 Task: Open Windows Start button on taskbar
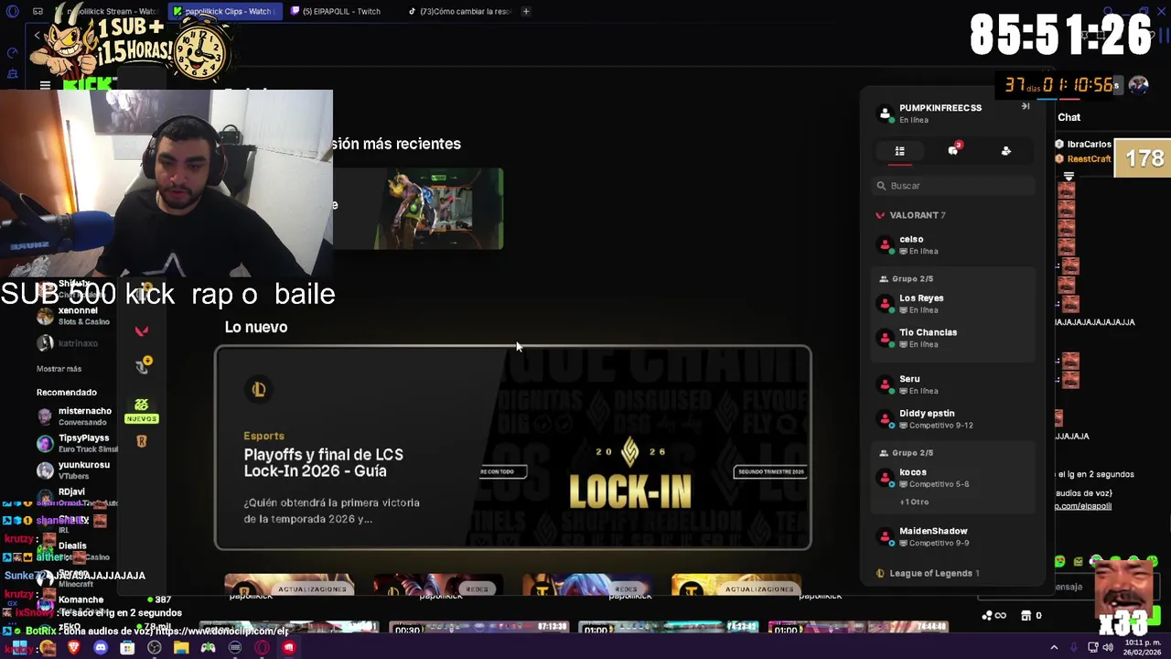pos(19,648)
